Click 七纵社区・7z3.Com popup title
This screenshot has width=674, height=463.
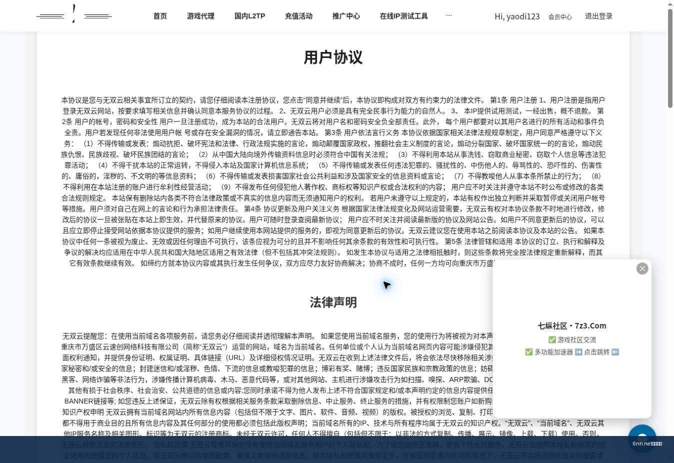click(x=572, y=325)
